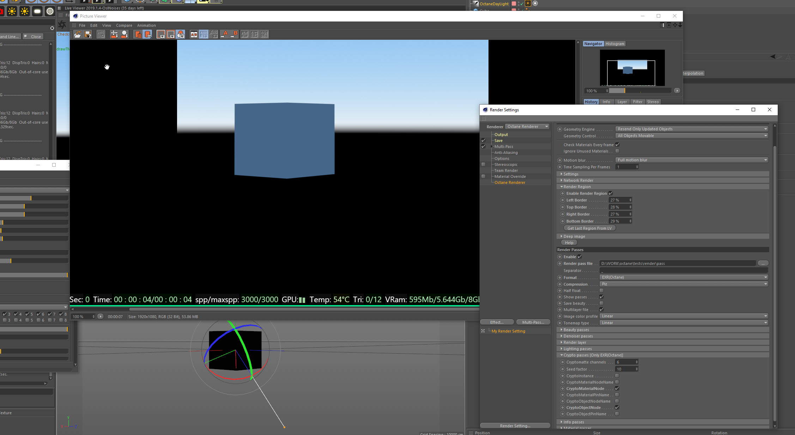The image size is (795, 435).
Task: Open the Compression dropdown set to Piz
Action: click(x=684, y=284)
